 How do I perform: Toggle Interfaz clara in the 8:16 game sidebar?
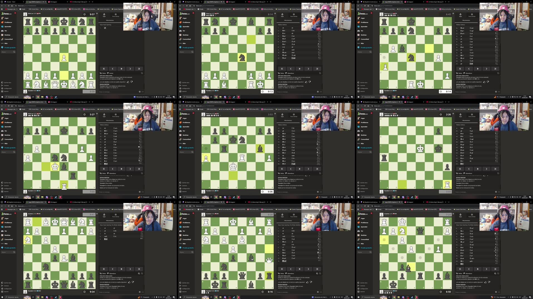pyautogui.click(x=184, y=283)
